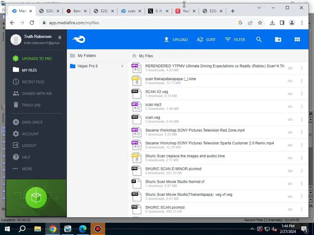Open Account settings in sidebar
Viewport: 314px width, 235px height.
tap(26, 134)
